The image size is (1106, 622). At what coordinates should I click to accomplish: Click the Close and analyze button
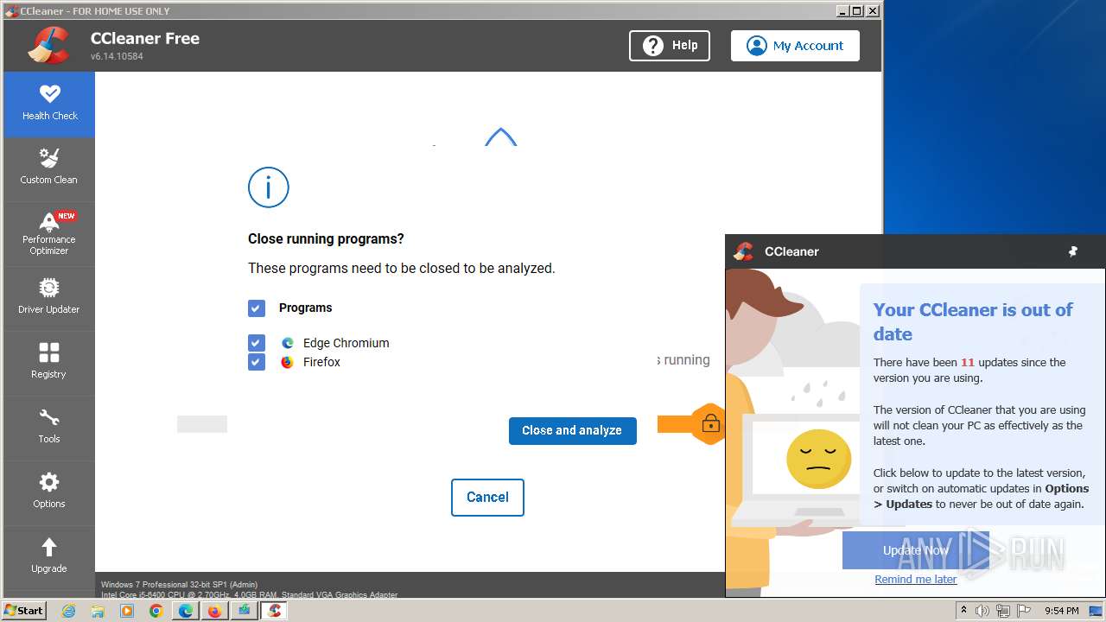(573, 430)
